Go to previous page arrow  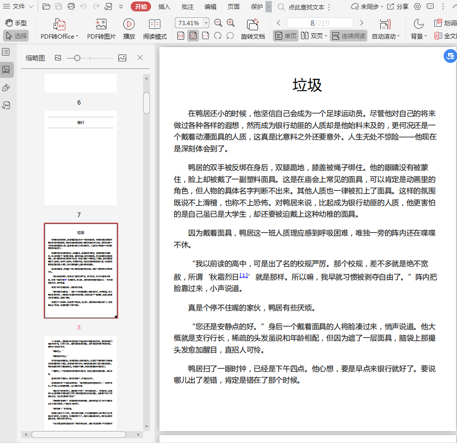click(x=279, y=23)
